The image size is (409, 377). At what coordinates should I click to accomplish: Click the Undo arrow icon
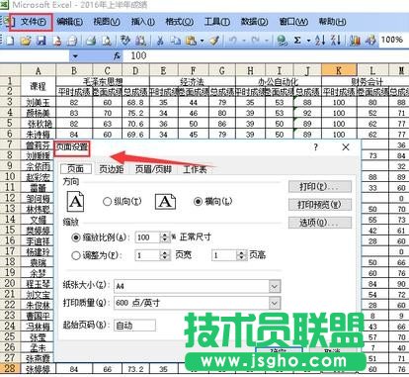233,41
